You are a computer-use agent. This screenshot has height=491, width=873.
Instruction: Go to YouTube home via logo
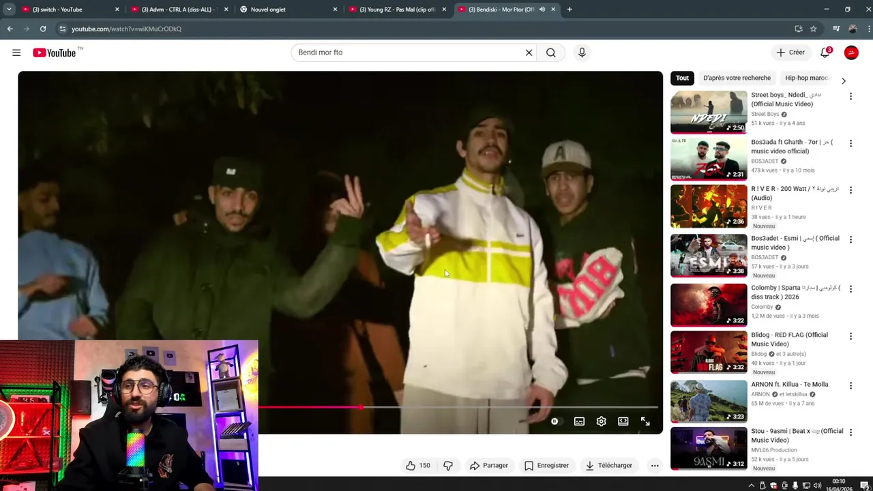pyautogui.click(x=55, y=53)
